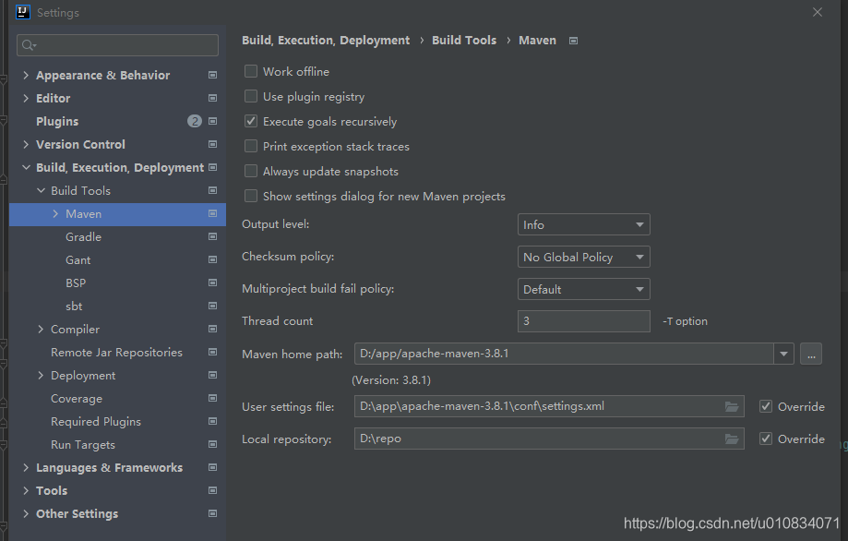Click project-level icon beside sbt
Image resolution: width=848 pixels, height=541 pixels.
coord(212,306)
